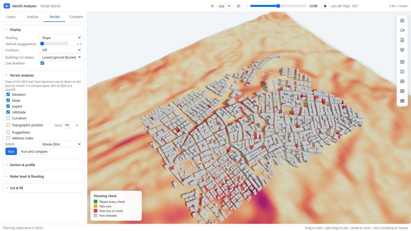Open the Layers tab
411x231 pixels.
[11, 17]
